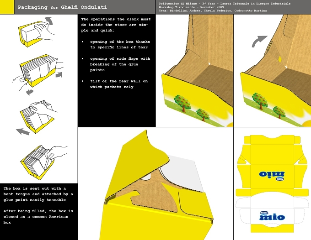Click the 'tilt of the rear wall' bullet
This screenshot has width=311, height=240.
coord(119,84)
